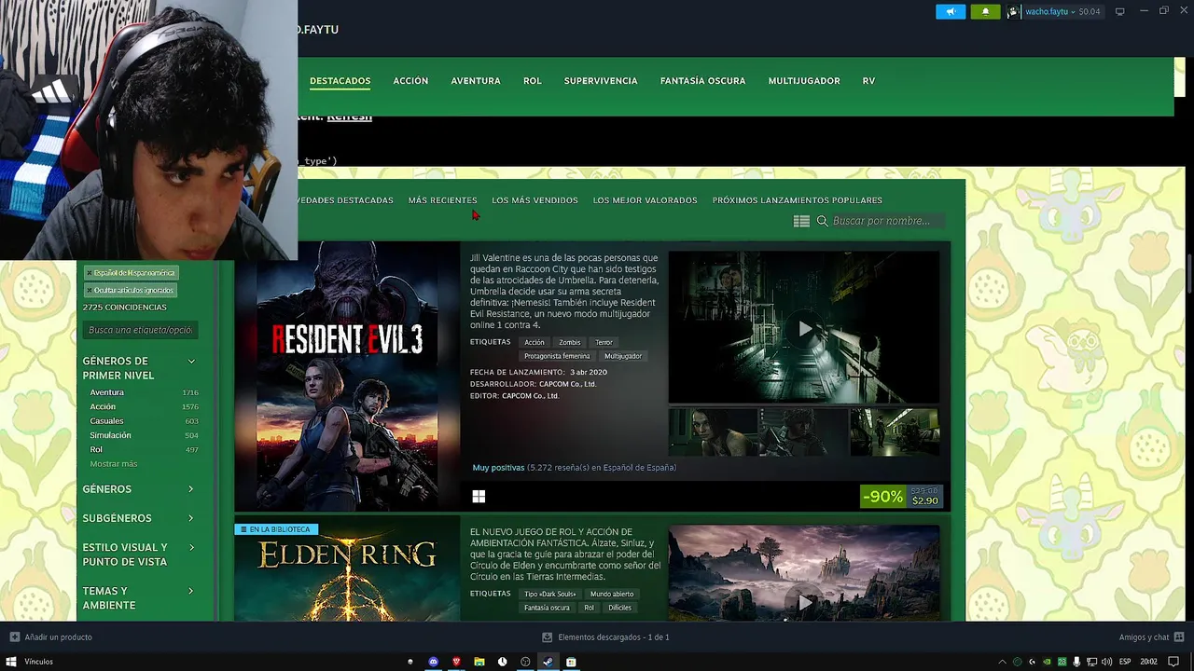Viewport: 1194px width, 671px height.
Task: Open Elementos descargados download manager
Action: (606, 637)
